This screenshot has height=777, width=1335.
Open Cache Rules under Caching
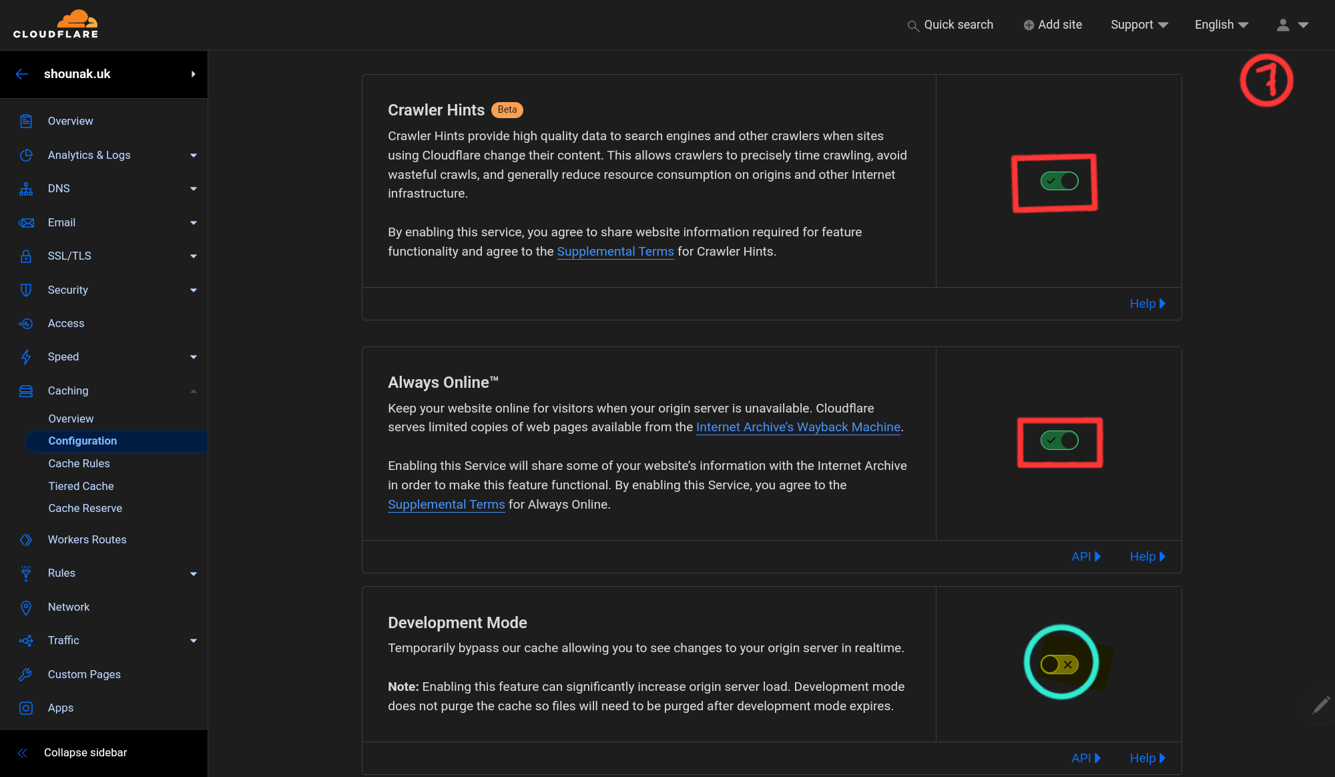(79, 463)
